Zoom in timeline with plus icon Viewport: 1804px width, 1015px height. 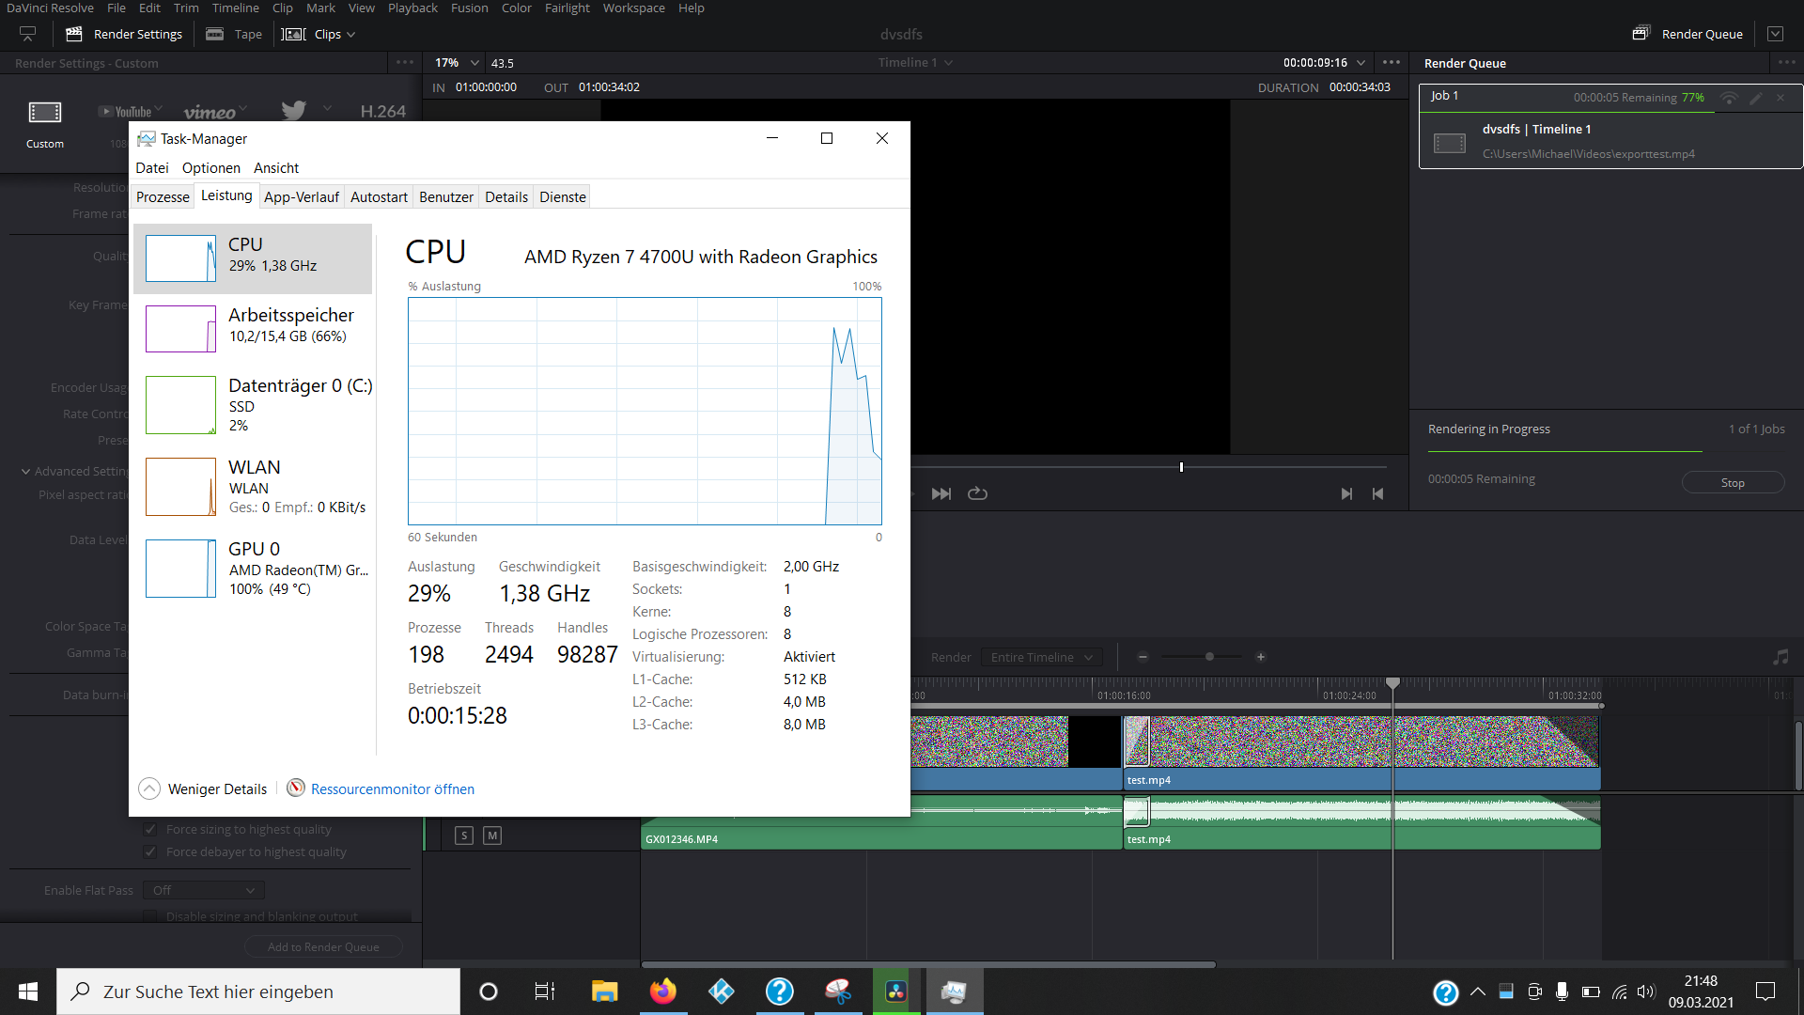(1261, 657)
